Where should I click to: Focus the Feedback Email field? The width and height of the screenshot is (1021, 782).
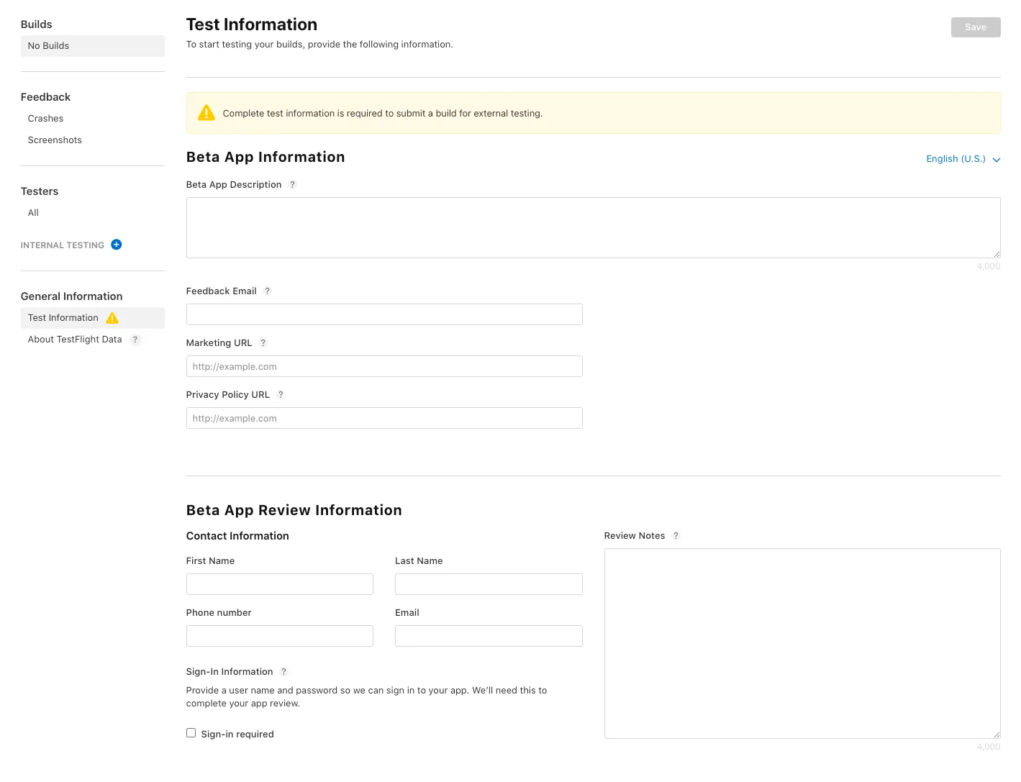(384, 314)
